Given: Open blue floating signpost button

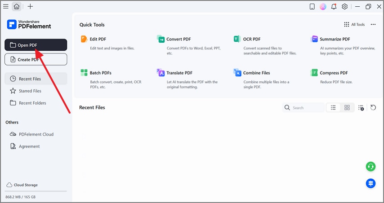Looking at the screenshot, I should tap(371, 183).
